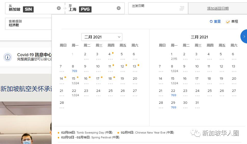Screen dimensions: 247x144
Task: Select March 9 in the calendar
Action: 185,68
